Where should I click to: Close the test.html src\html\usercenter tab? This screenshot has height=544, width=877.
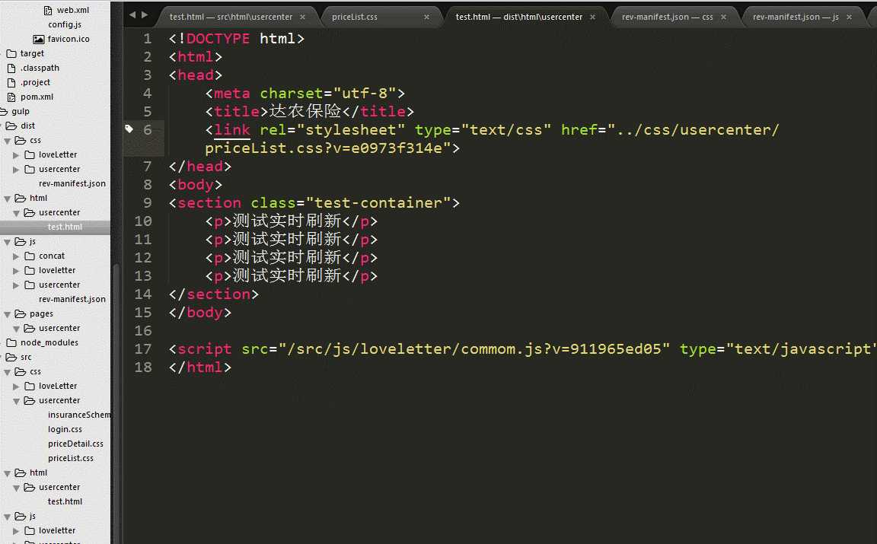click(x=302, y=17)
